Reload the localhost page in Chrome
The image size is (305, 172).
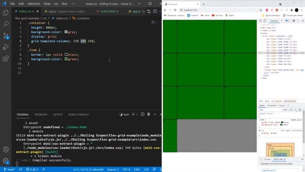tap(175, 10)
